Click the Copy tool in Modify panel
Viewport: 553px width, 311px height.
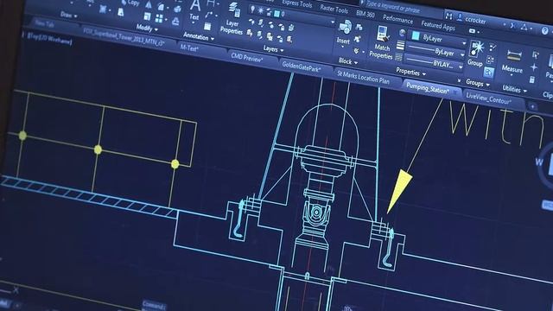(x=130, y=3)
